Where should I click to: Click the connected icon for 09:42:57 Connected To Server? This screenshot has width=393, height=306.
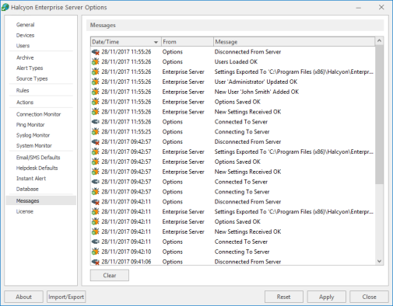coord(96,182)
